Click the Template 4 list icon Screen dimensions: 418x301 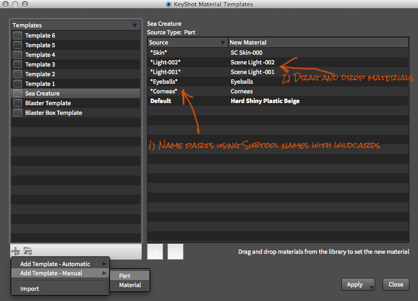click(18, 55)
